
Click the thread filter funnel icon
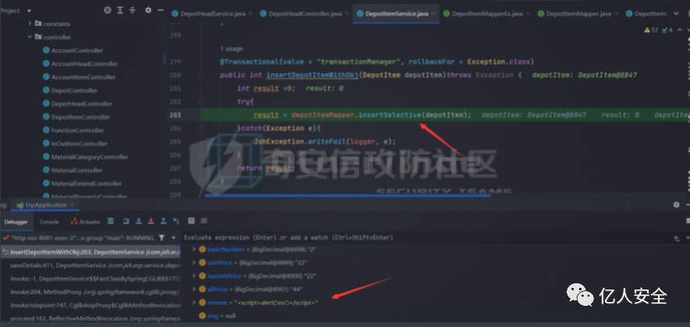coord(162,238)
